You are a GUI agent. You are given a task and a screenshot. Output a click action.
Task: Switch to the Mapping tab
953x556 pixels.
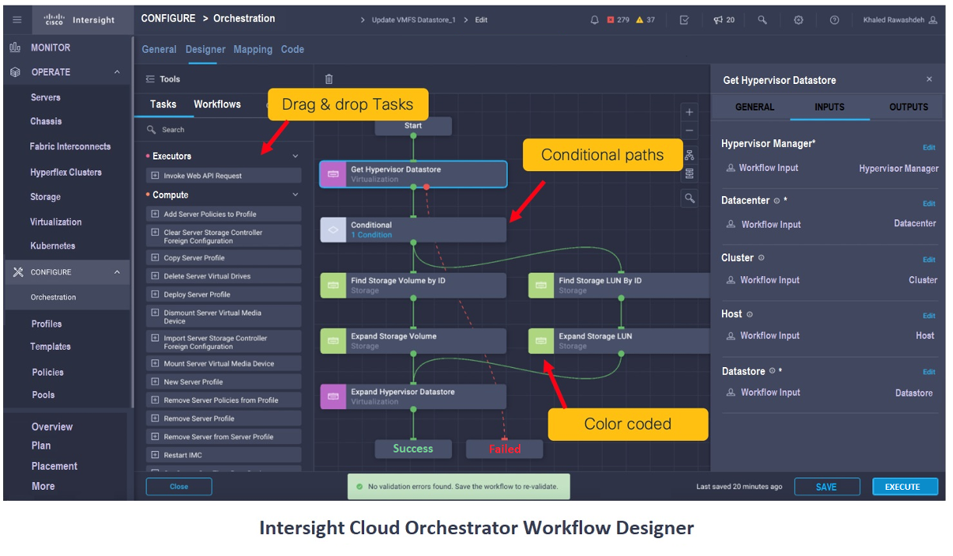point(253,50)
